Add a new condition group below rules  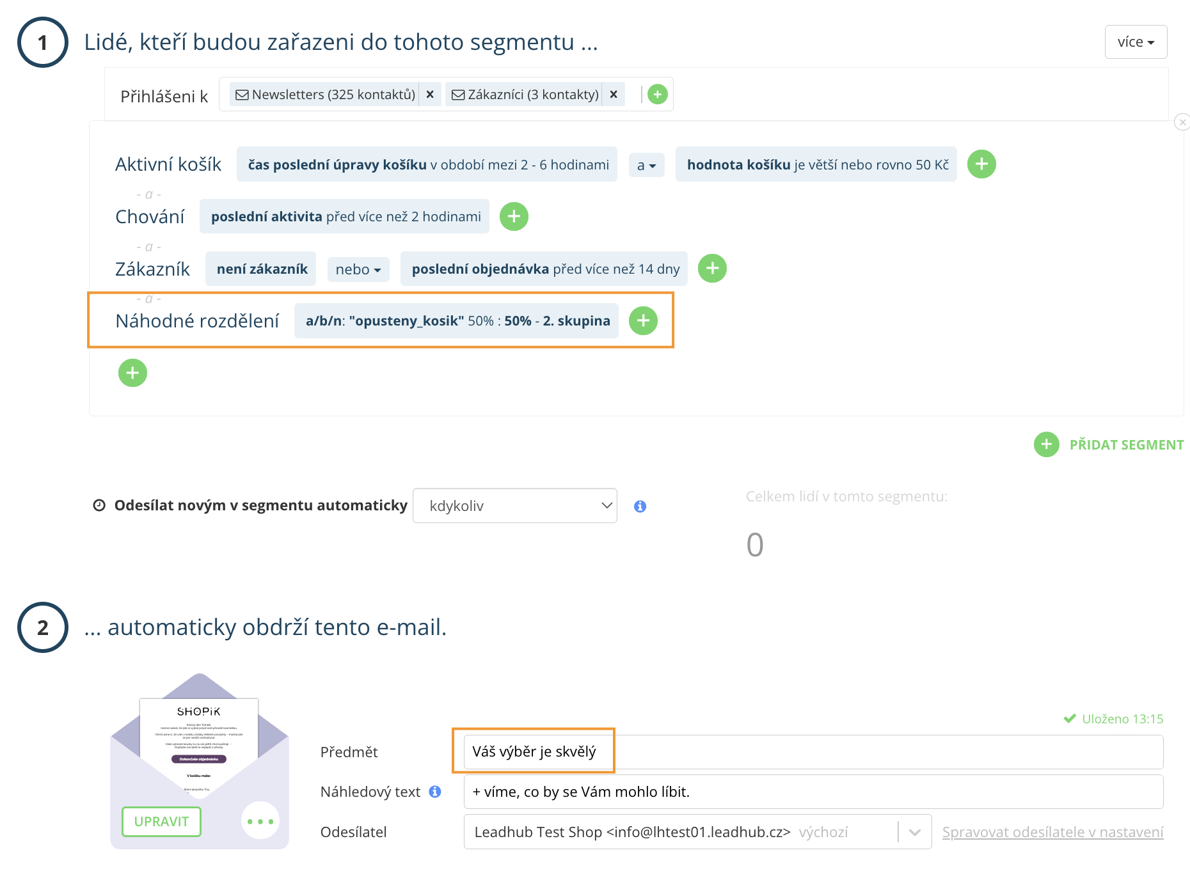tap(132, 373)
